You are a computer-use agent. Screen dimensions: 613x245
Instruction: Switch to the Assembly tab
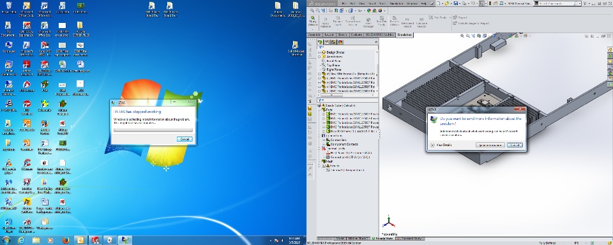point(315,35)
